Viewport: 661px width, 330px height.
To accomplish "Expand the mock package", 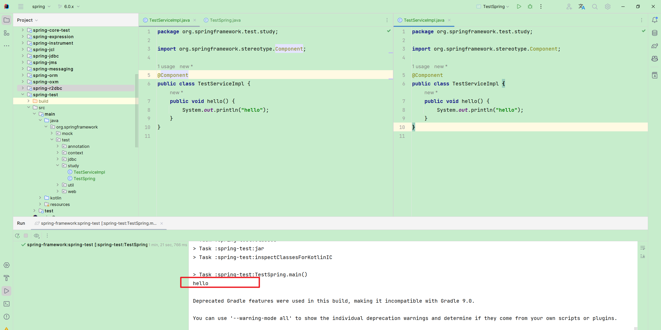I will point(52,133).
